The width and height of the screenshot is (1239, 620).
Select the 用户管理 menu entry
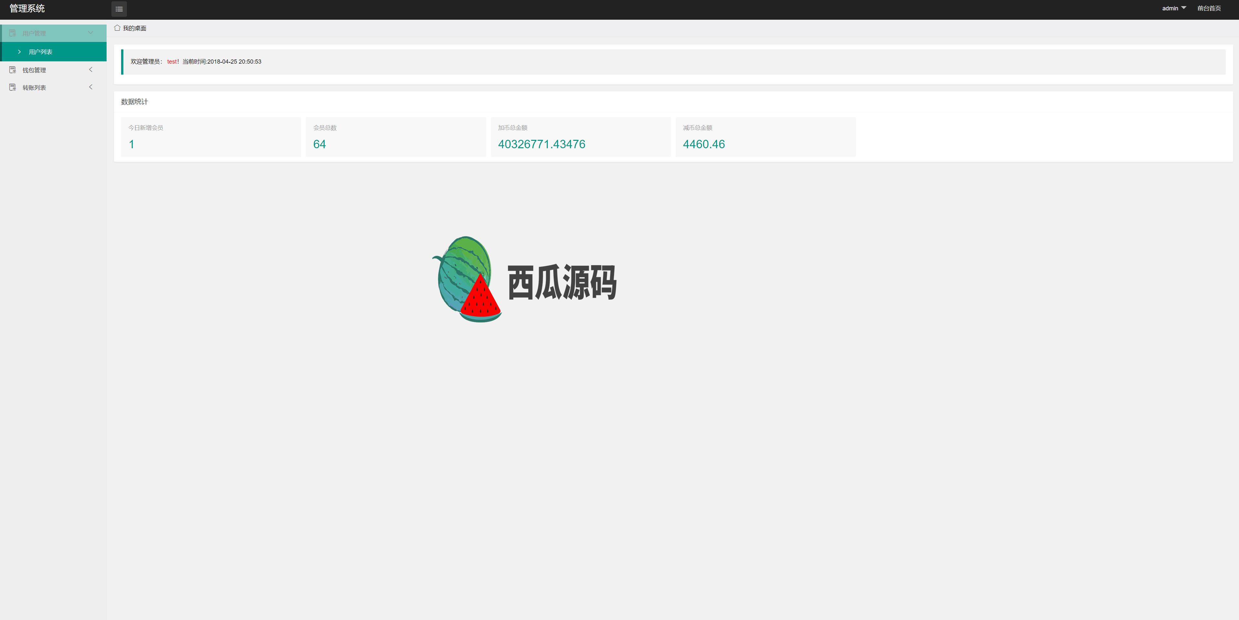click(53, 33)
